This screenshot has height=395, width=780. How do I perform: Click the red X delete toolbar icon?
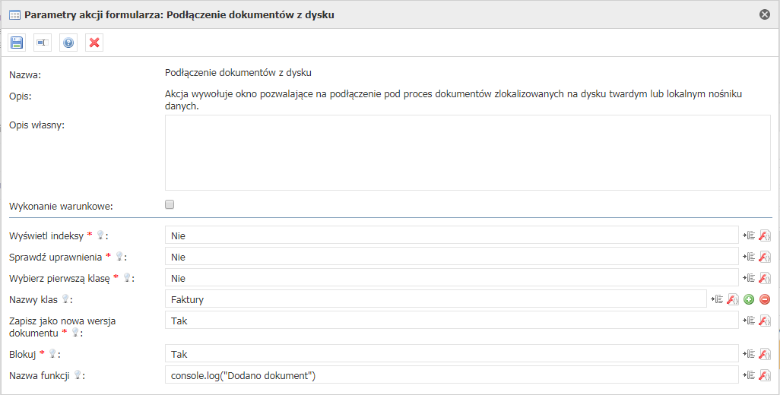(94, 43)
